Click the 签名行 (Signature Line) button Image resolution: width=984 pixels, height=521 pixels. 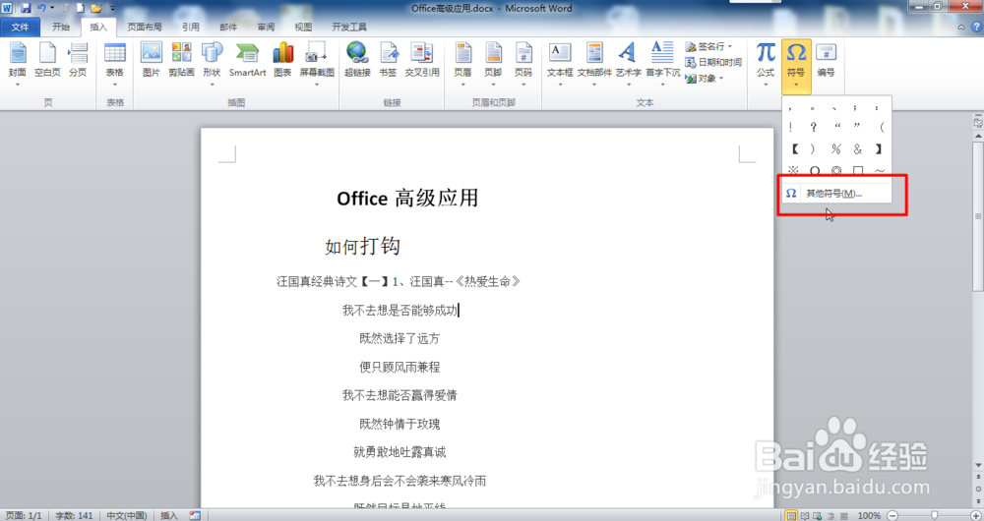point(708,46)
